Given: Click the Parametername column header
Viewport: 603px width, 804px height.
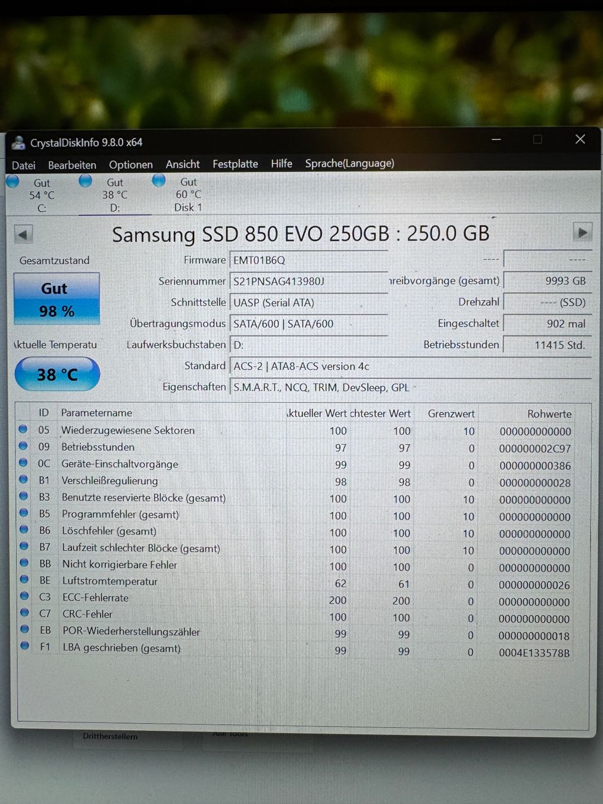Looking at the screenshot, I should pyautogui.click(x=96, y=412).
